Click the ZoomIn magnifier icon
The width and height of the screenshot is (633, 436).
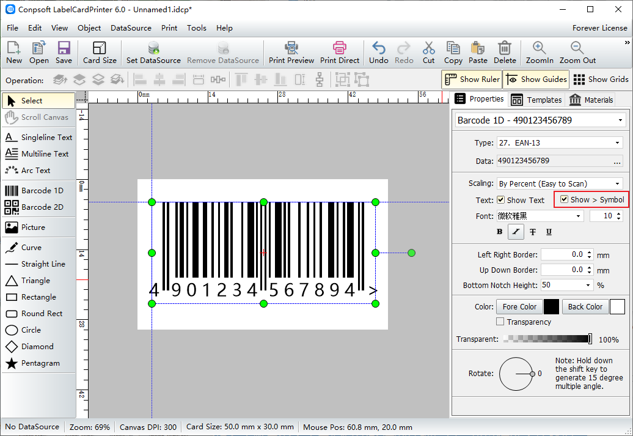click(540, 53)
